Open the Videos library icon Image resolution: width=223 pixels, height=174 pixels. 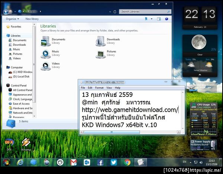pyautogui.click(x=46, y=66)
